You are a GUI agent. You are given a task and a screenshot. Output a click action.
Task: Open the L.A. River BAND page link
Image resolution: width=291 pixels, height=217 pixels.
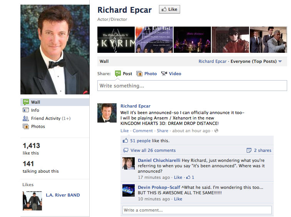point(63,195)
